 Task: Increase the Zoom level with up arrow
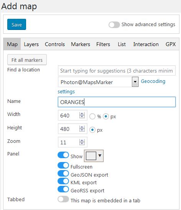(82, 141)
